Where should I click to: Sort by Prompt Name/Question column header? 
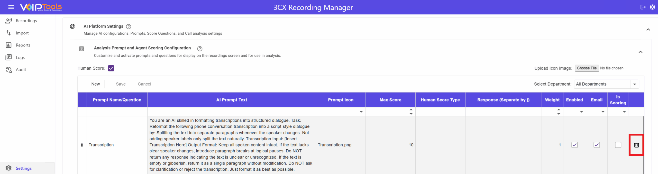[117, 100]
